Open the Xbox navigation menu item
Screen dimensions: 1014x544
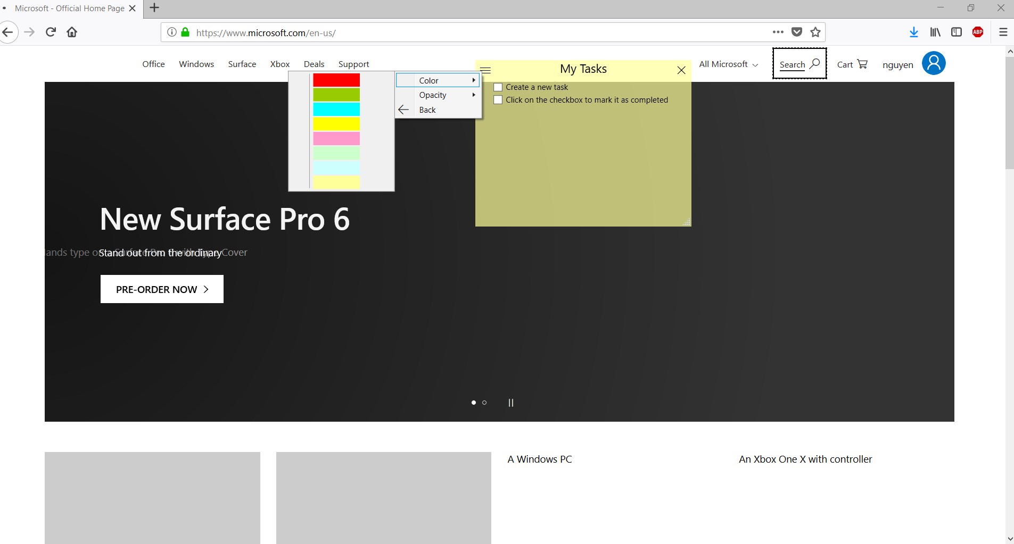tap(279, 64)
